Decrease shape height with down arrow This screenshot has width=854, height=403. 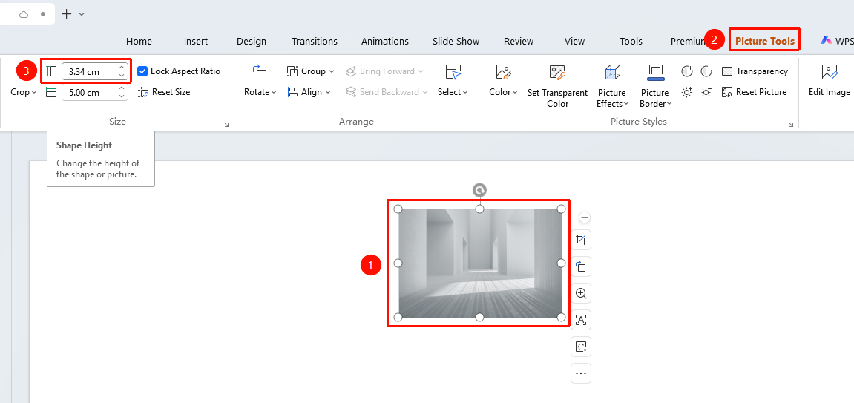pyautogui.click(x=122, y=75)
